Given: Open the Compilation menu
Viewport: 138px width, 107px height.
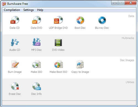Looking at the screenshot, I should click(12, 10).
